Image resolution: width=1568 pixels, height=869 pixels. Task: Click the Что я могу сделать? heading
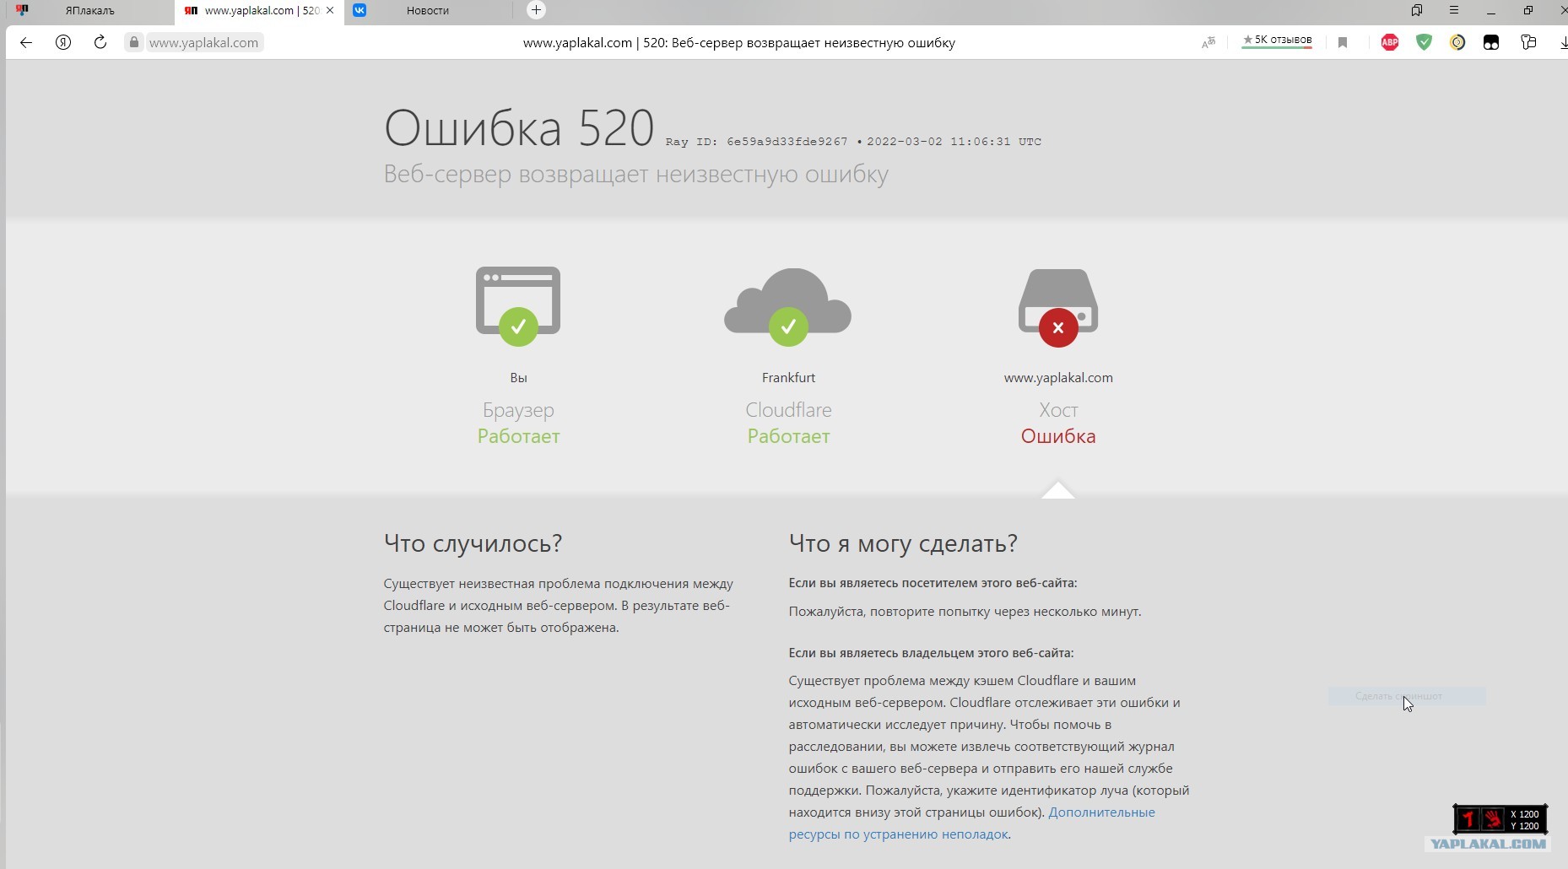(x=903, y=542)
